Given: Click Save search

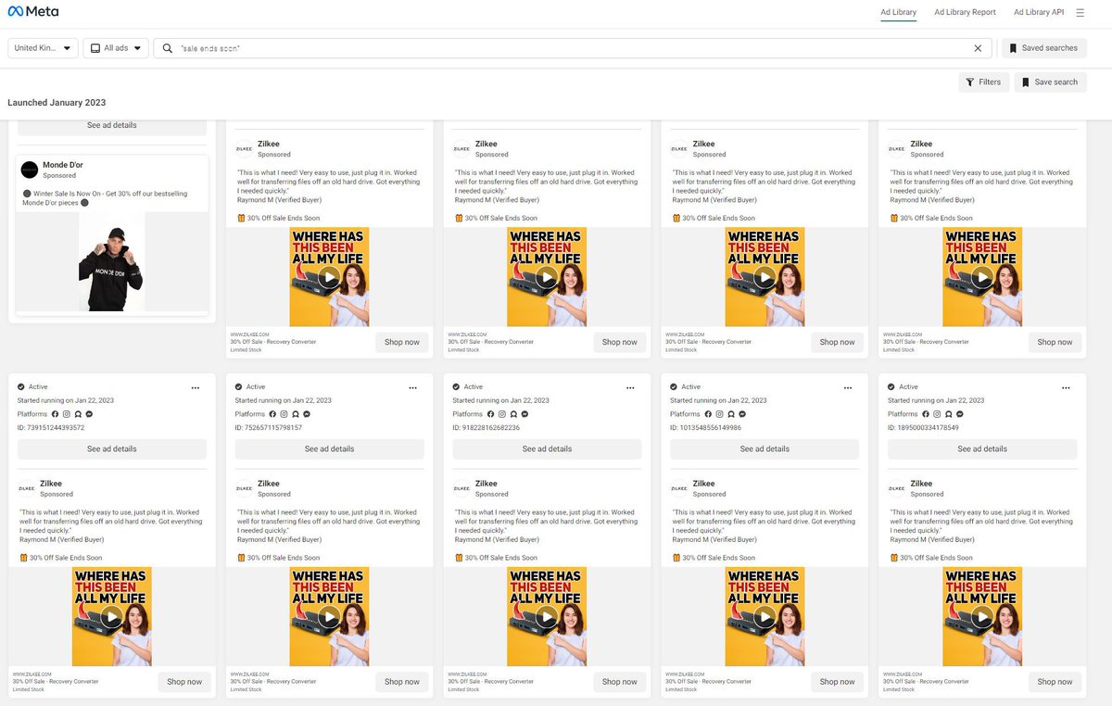Looking at the screenshot, I should [1049, 82].
